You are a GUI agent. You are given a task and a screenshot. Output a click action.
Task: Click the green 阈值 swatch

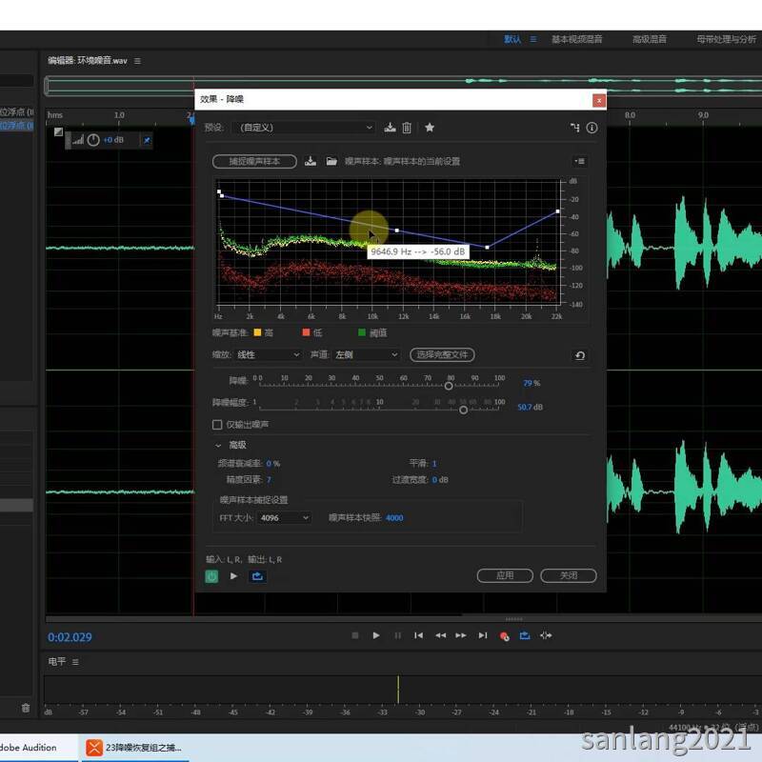click(x=362, y=332)
